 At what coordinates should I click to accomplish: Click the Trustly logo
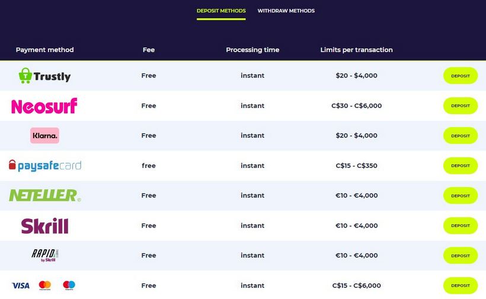(x=44, y=76)
